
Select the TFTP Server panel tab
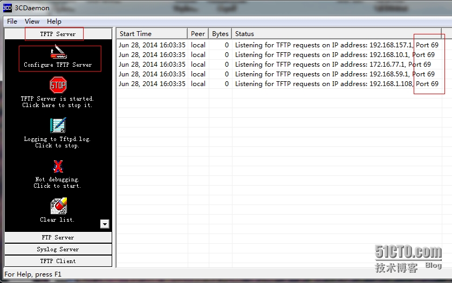coord(58,34)
